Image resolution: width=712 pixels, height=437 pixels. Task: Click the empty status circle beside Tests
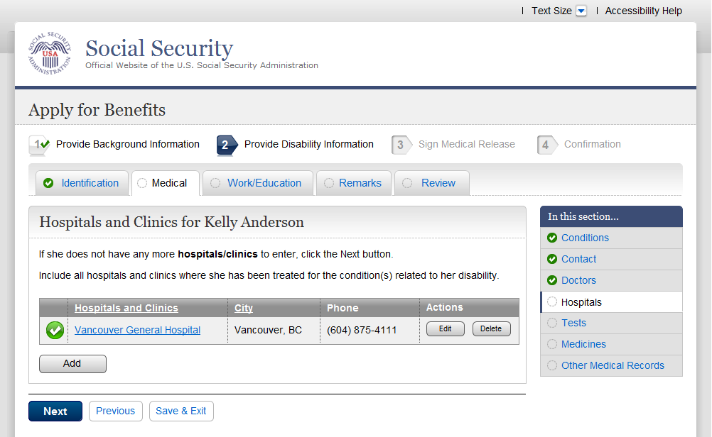click(x=552, y=323)
